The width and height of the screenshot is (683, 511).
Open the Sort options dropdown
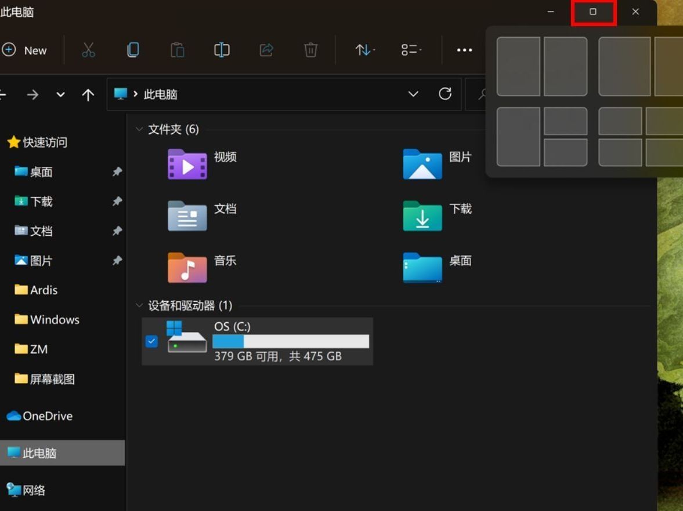(x=364, y=50)
